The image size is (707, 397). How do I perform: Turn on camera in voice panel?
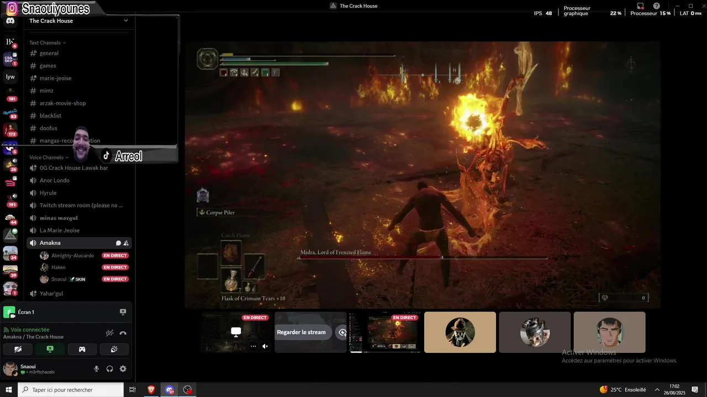point(18,349)
